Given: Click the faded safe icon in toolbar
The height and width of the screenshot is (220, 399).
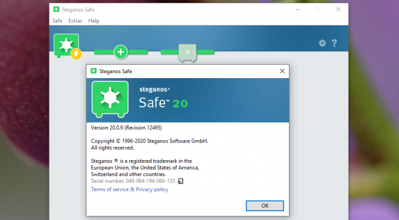Looking at the screenshot, I should point(187,52).
